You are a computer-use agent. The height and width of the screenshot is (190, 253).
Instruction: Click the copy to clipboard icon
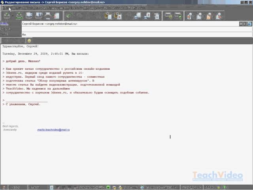tap(108, 16)
